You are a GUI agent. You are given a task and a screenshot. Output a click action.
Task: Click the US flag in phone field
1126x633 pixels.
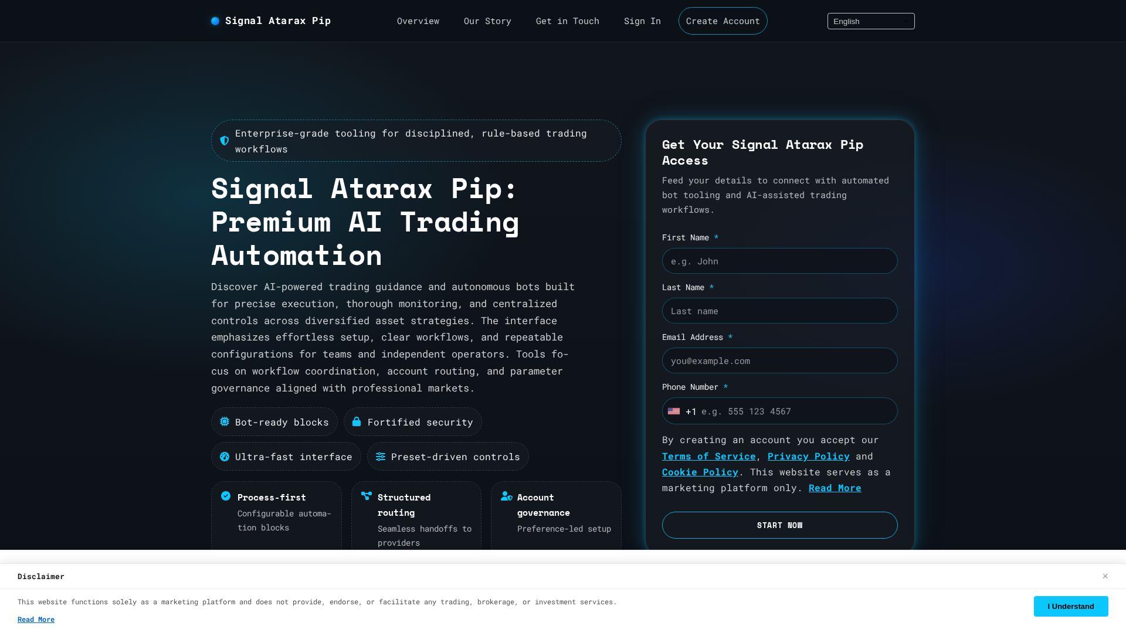click(x=674, y=411)
